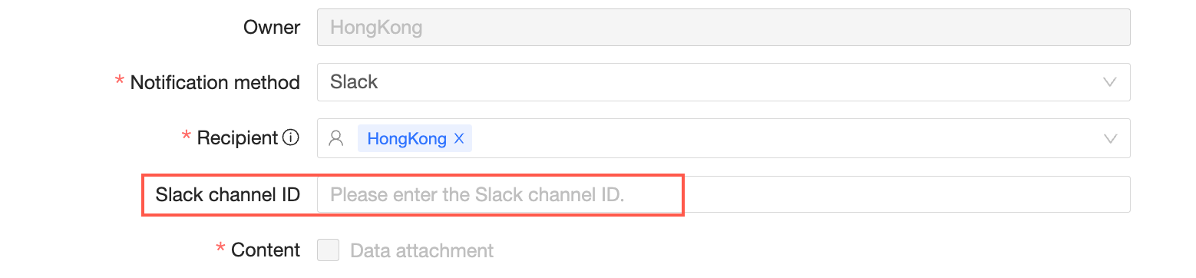Remove the HongKong recipient tag

point(459,139)
